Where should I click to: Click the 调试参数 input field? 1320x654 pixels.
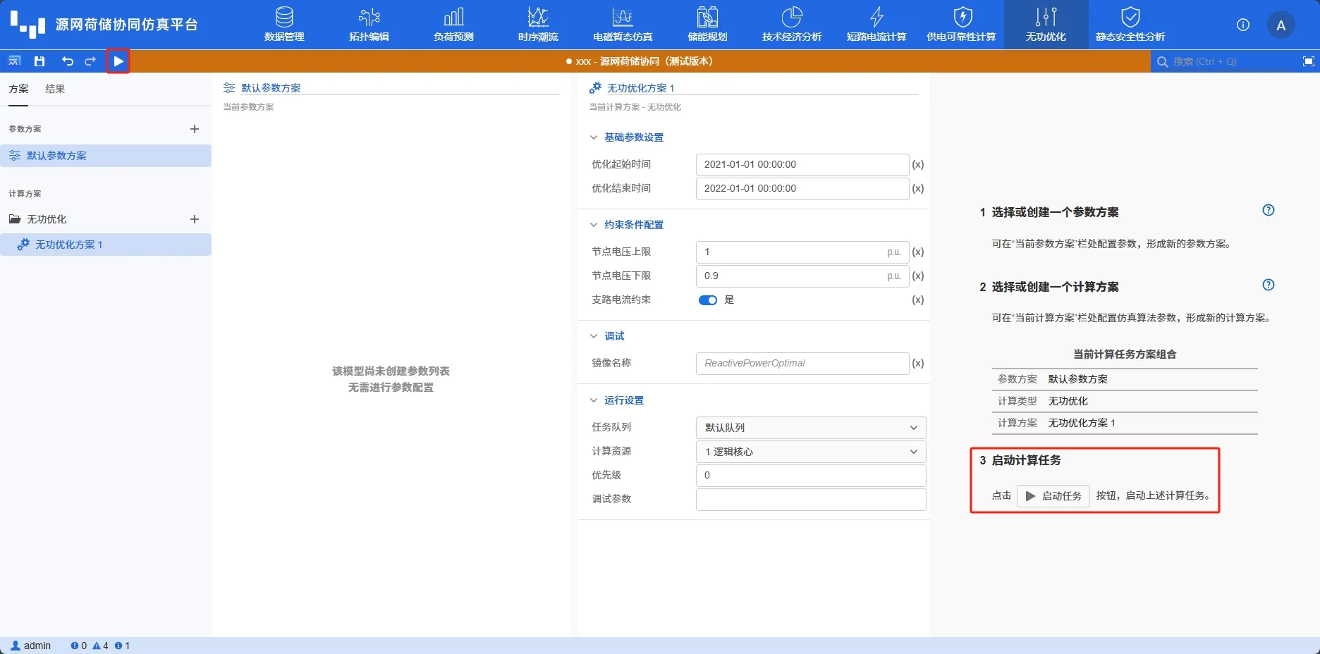click(x=811, y=500)
